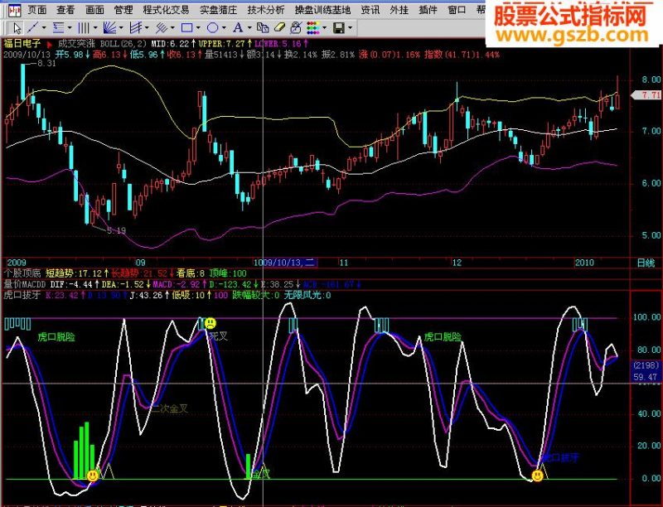Screen dimensions: 663x507
Task: Toggle the lock drawings icon
Action: 296,28
